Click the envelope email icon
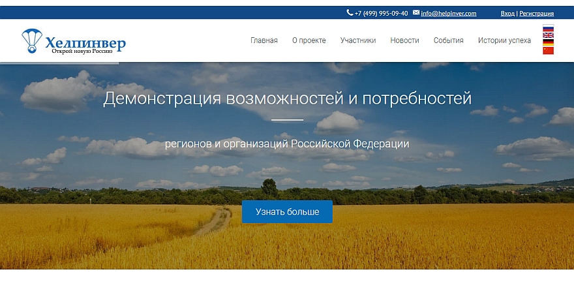Image resolution: width=574 pixels, height=291 pixels. tap(416, 12)
